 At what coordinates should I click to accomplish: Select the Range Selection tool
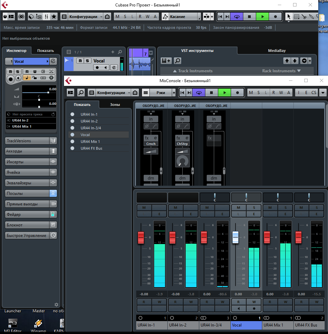[x=296, y=17]
